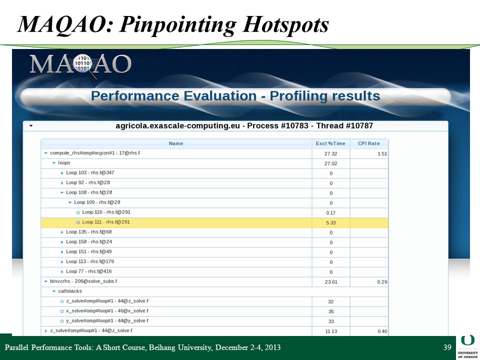Collapse Loop 109 - rhs.f@28
Image resolution: width=480 pixels, height=360 pixels.
70,202
